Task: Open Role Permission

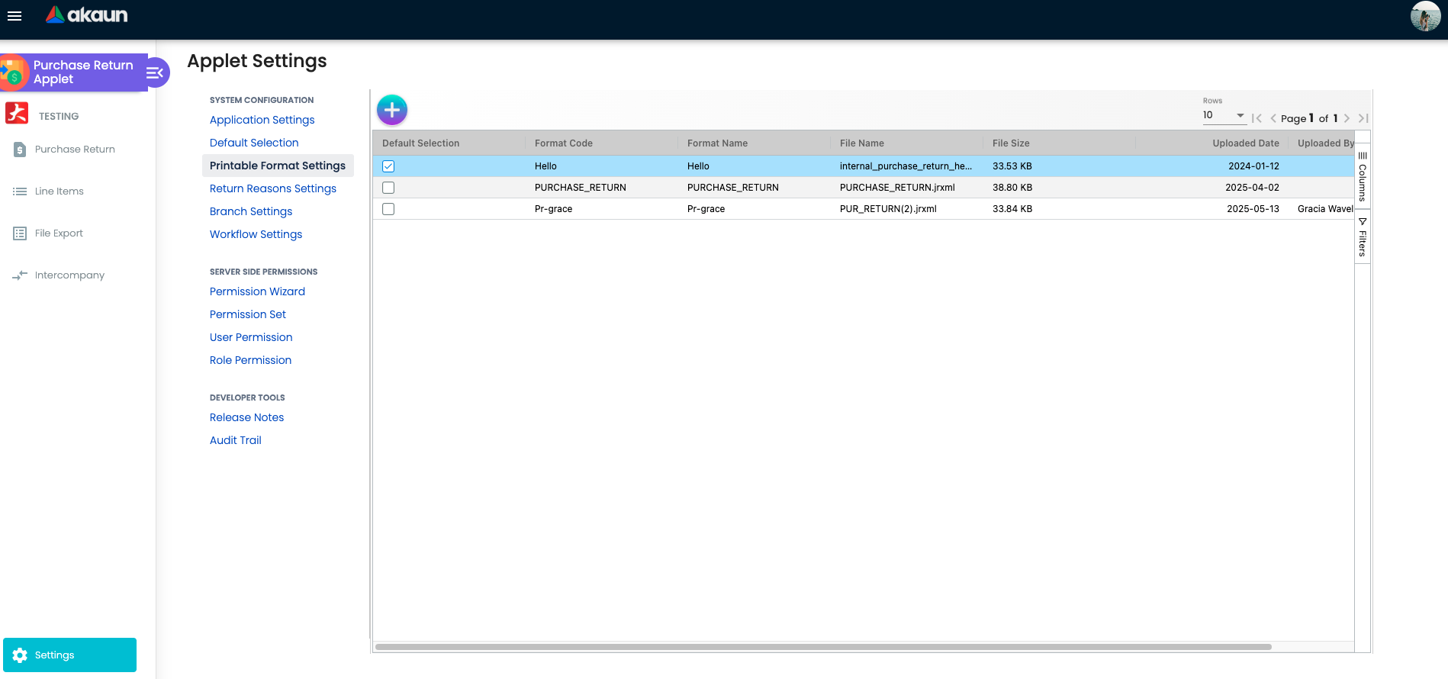Action: 250,360
